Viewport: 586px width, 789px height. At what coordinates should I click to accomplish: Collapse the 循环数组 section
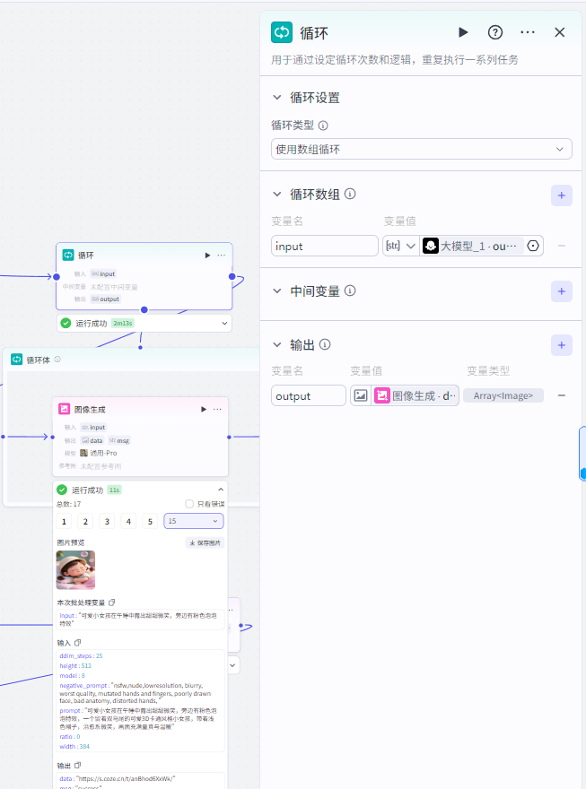pyautogui.click(x=277, y=194)
